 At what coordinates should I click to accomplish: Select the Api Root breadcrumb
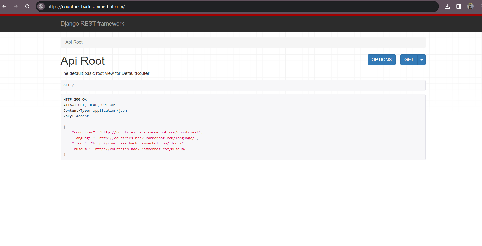(x=74, y=42)
